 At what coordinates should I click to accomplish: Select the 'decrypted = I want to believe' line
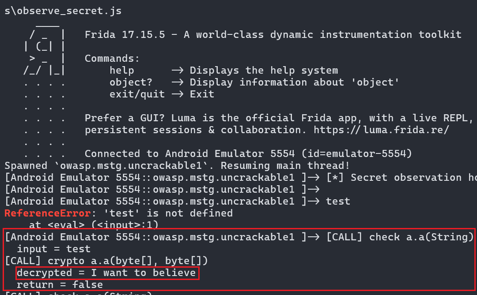click(x=106, y=273)
